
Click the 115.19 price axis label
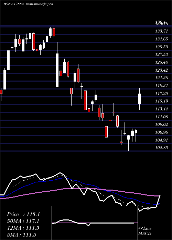pos(161,101)
